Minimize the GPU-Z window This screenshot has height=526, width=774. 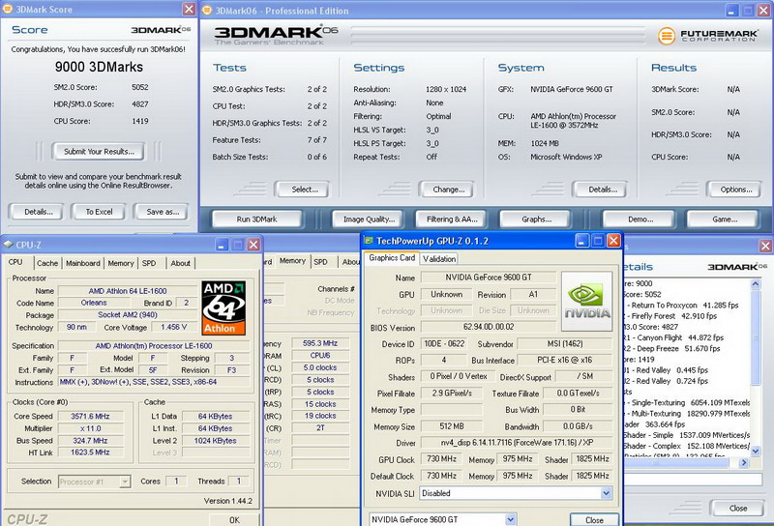pos(582,241)
